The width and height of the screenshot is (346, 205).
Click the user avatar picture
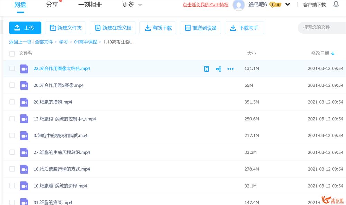tap(238, 5)
